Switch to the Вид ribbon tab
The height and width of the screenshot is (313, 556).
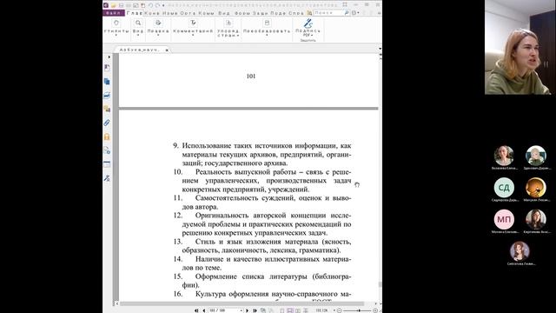pyautogui.click(x=224, y=13)
